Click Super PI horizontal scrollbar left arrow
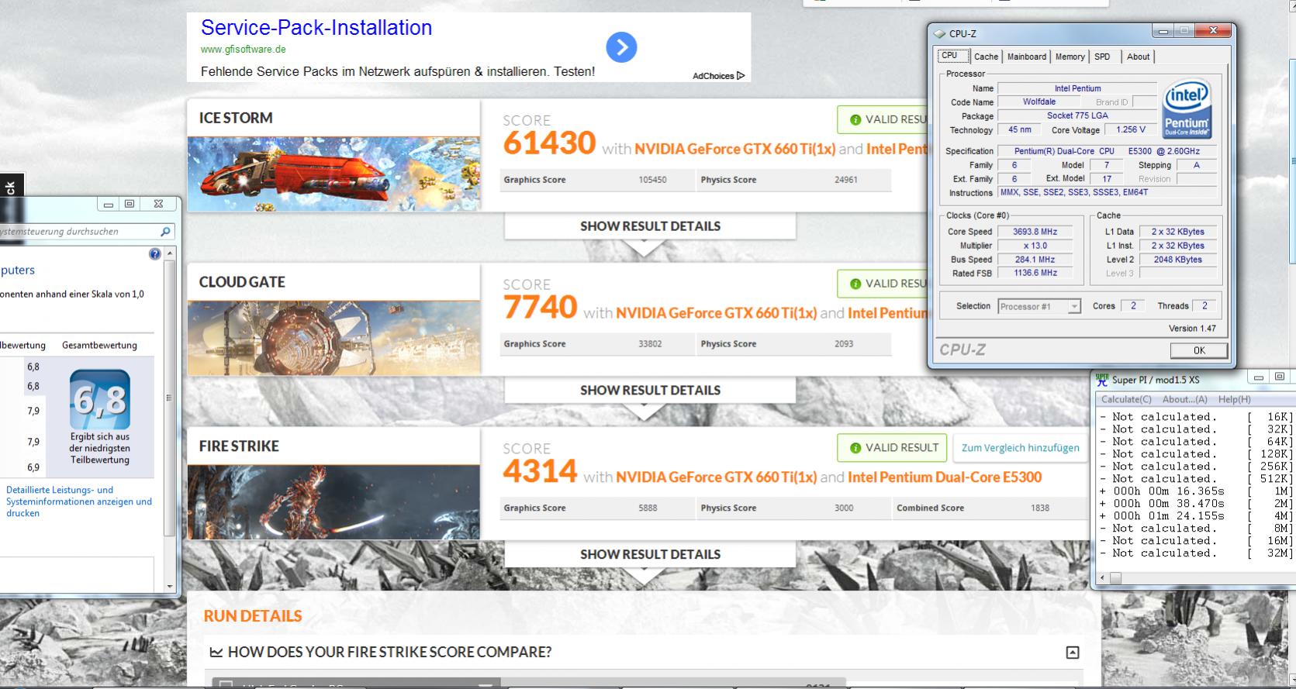This screenshot has height=689, width=1296. point(1103,577)
